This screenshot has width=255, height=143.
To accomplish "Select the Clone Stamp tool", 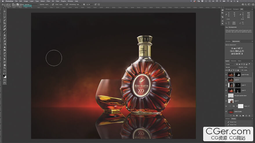I will (5, 35).
